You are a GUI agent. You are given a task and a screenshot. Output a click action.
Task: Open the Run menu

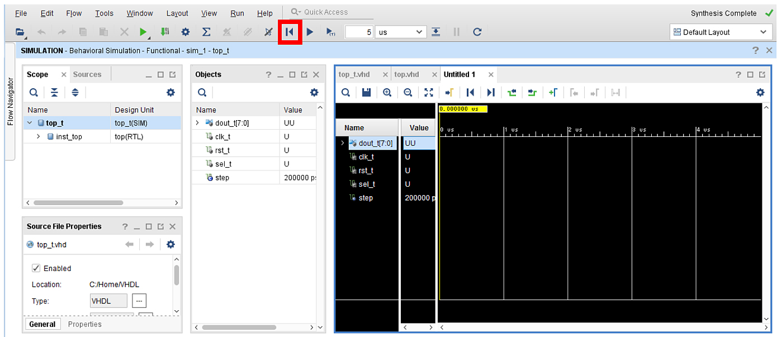[237, 13]
